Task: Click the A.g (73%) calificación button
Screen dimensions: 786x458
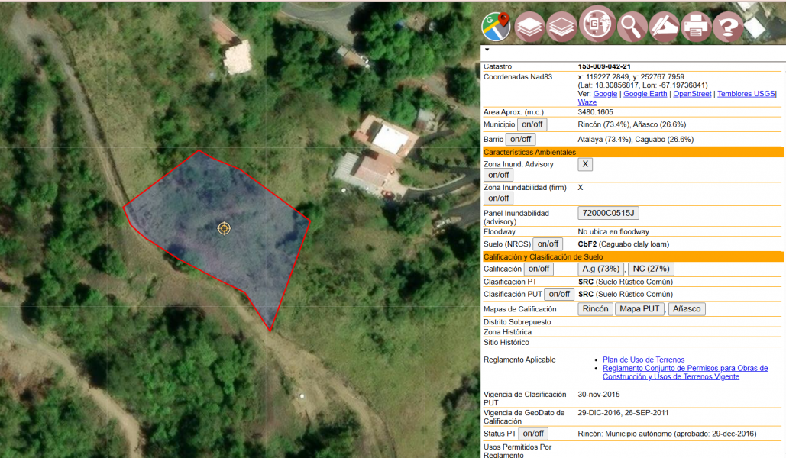Action: coord(601,269)
